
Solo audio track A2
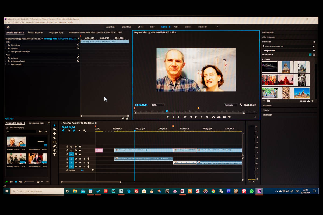84,163
